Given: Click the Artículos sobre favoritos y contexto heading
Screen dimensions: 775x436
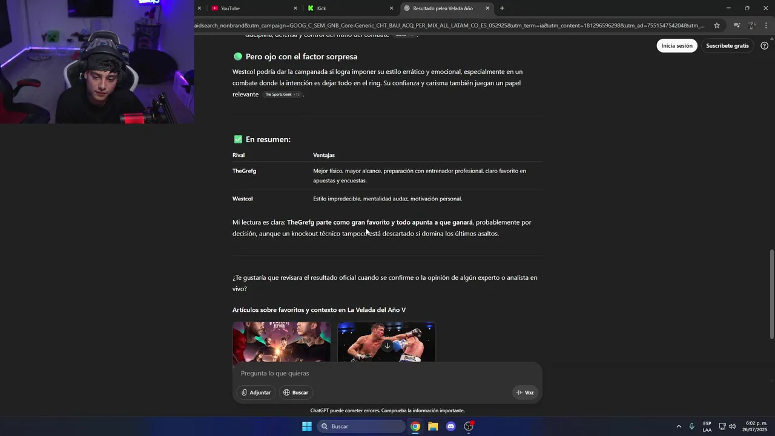Looking at the screenshot, I should [319, 310].
